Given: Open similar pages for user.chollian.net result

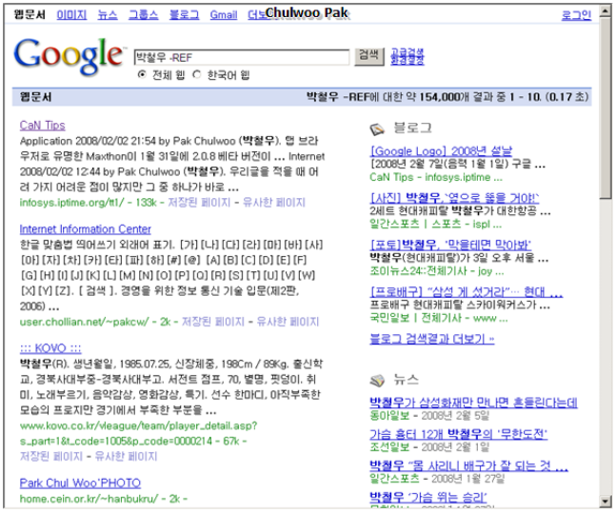Looking at the screenshot, I should [288, 322].
